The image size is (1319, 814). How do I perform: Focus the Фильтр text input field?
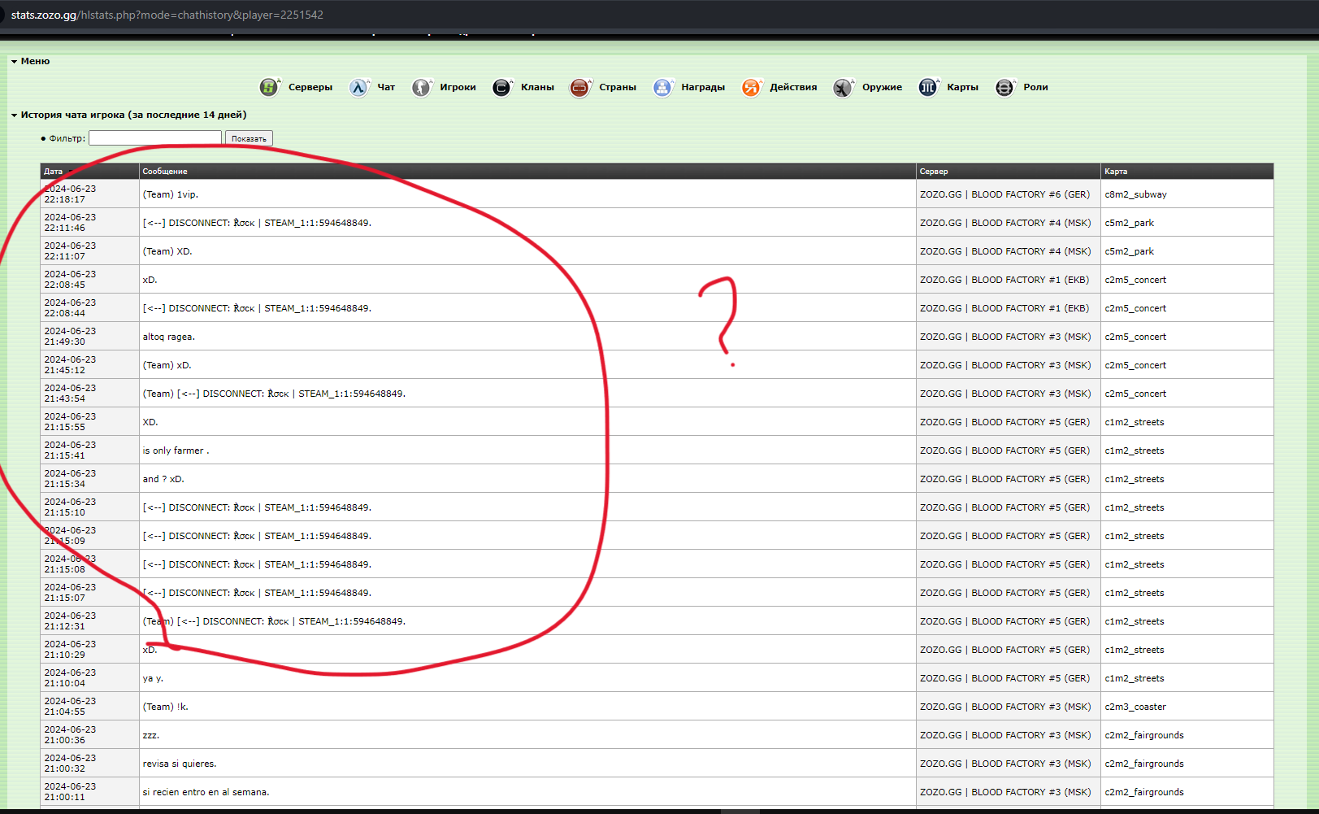tap(154, 138)
